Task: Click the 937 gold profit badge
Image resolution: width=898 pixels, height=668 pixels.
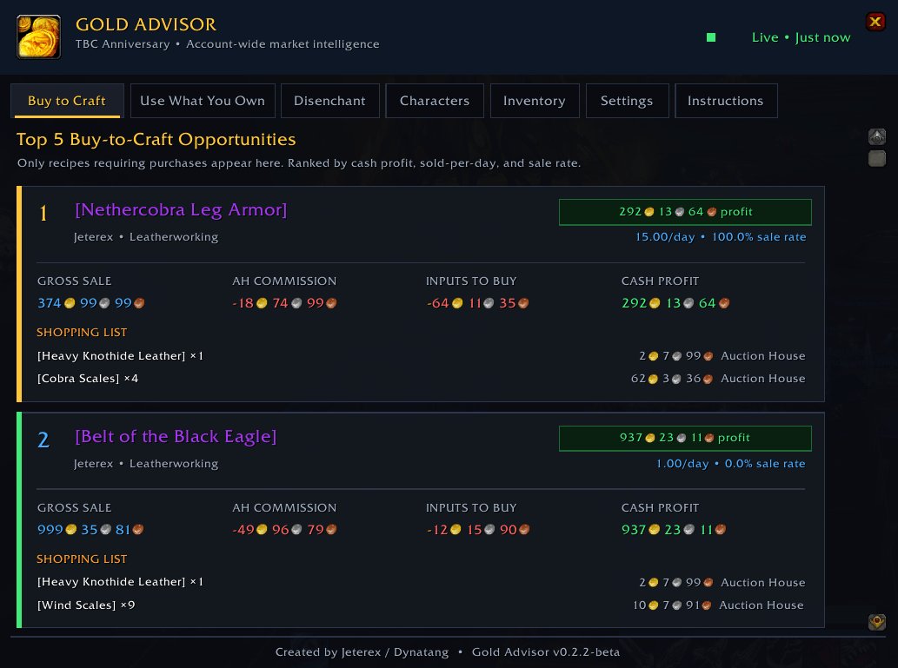Action: click(x=685, y=438)
